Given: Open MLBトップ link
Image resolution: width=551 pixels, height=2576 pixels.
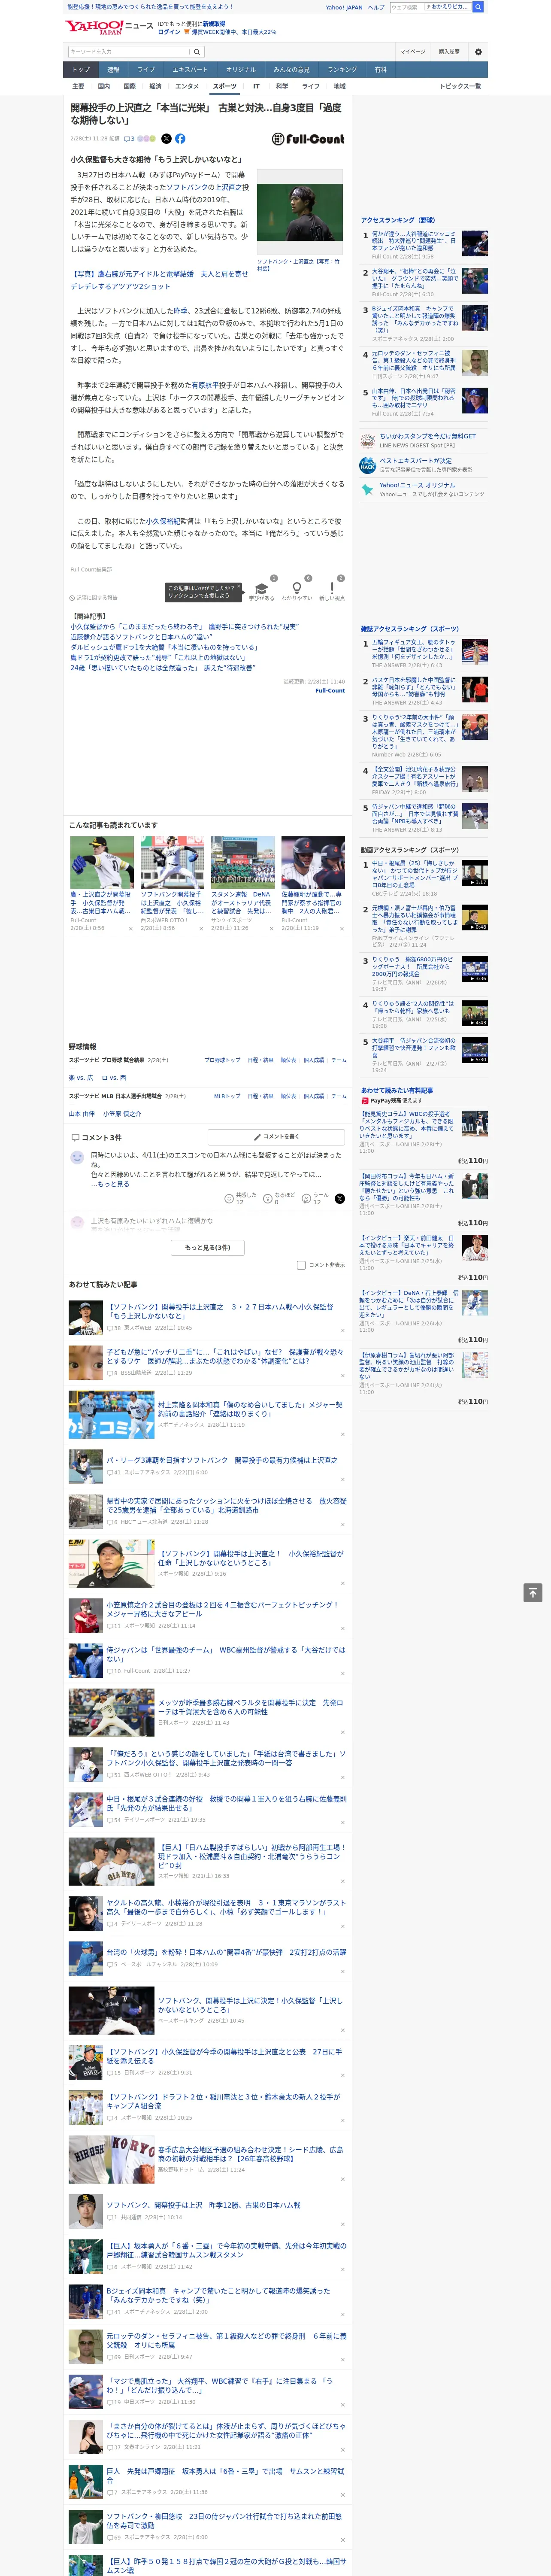Looking at the screenshot, I should [227, 1096].
